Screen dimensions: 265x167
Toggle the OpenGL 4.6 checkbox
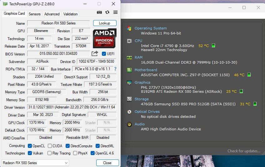(92, 153)
